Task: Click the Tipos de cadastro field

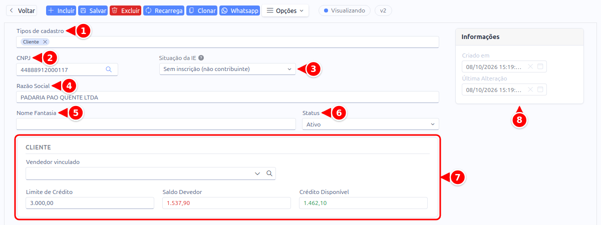Action: [227, 42]
